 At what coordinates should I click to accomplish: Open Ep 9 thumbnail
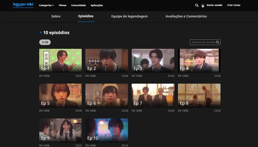click(x=60, y=130)
